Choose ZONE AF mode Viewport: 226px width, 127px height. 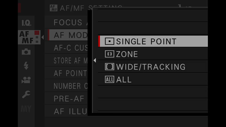[x=153, y=54]
